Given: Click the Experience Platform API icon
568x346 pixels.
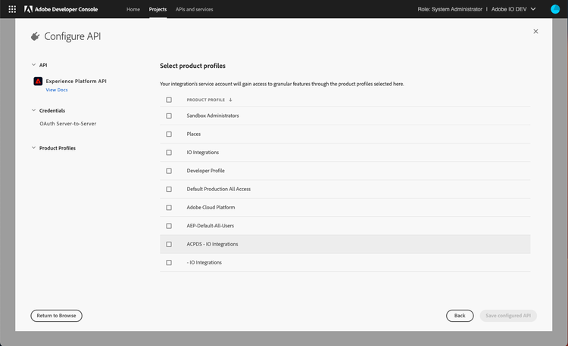Looking at the screenshot, I should [38, 81].
